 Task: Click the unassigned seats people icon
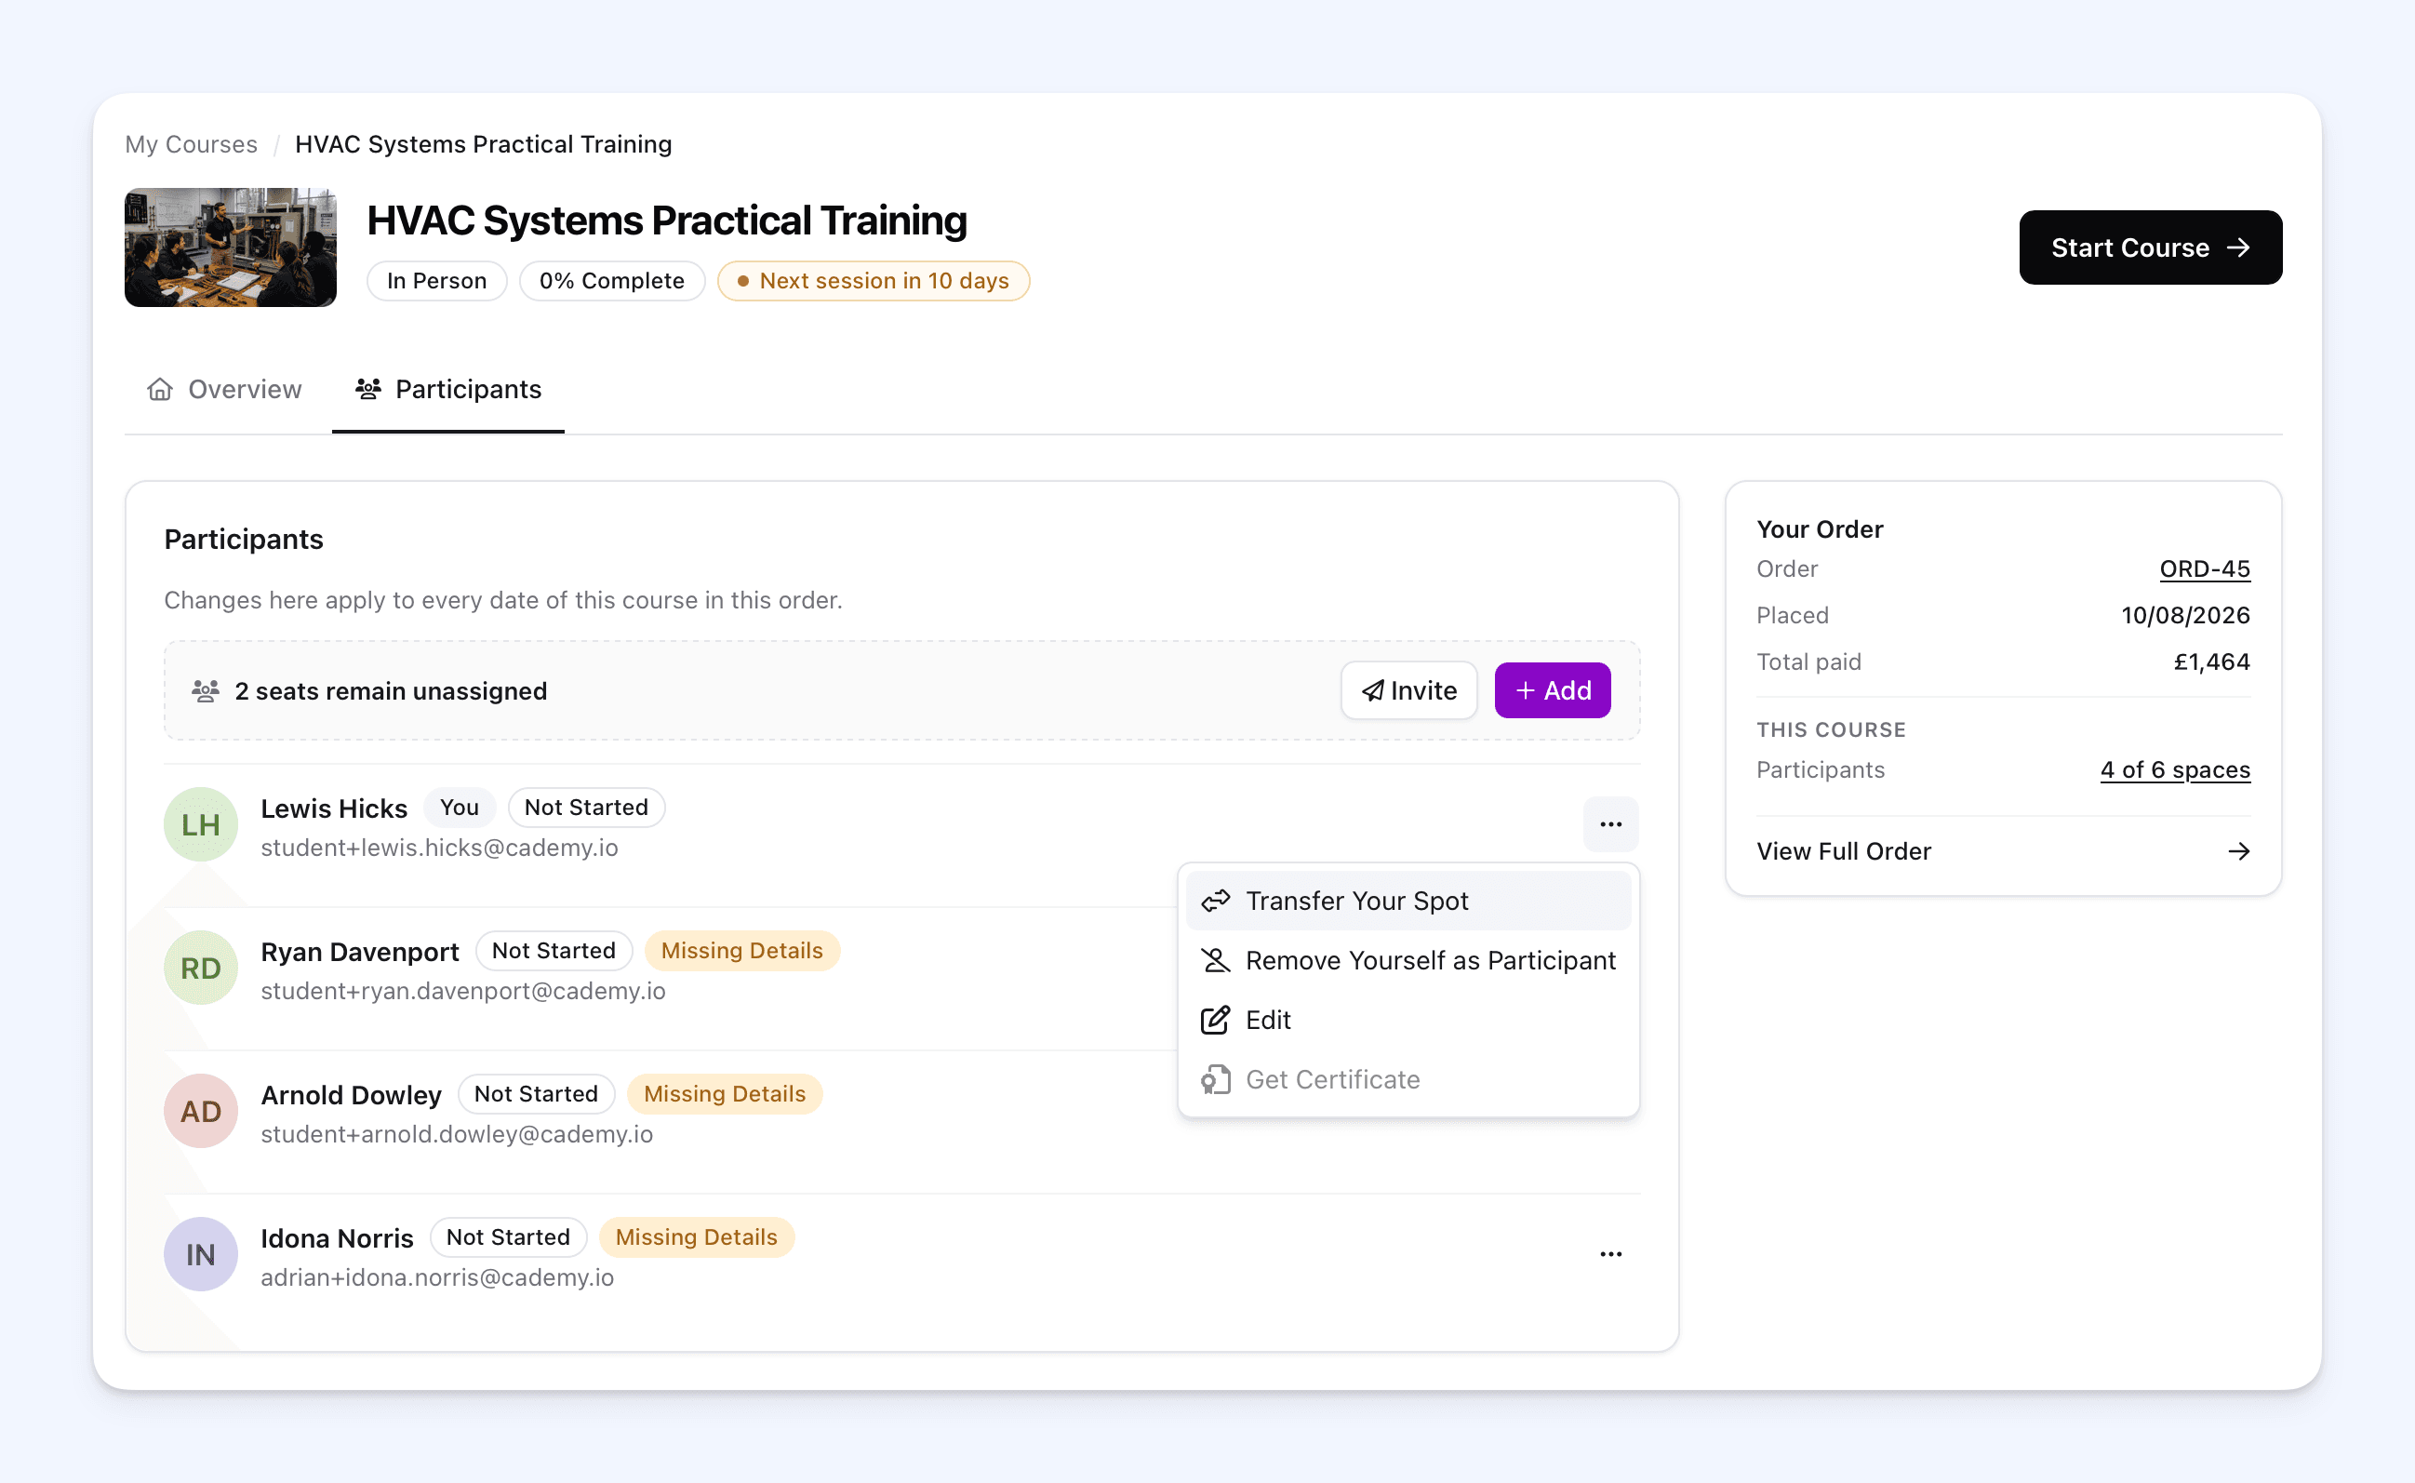(205, 690)
